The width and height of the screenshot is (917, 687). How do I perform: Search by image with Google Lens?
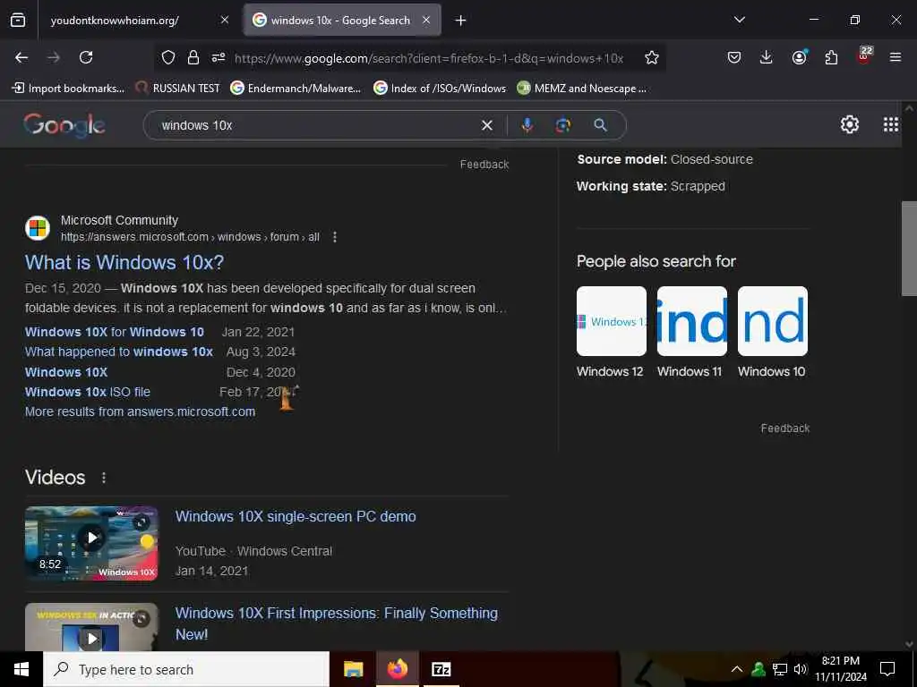[x=563, y=125]
